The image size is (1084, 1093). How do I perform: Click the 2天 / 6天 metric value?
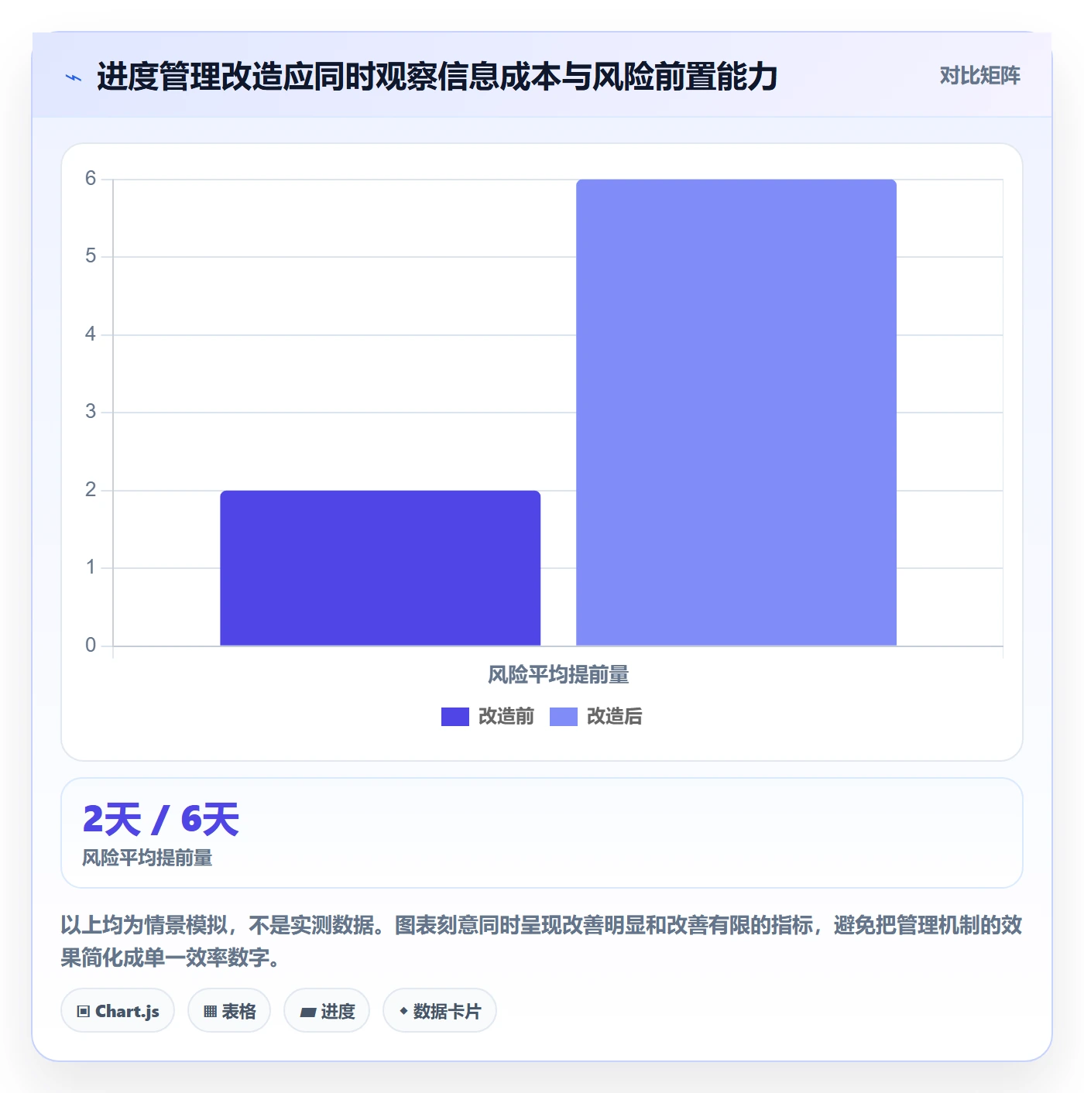tap(161, 820)
